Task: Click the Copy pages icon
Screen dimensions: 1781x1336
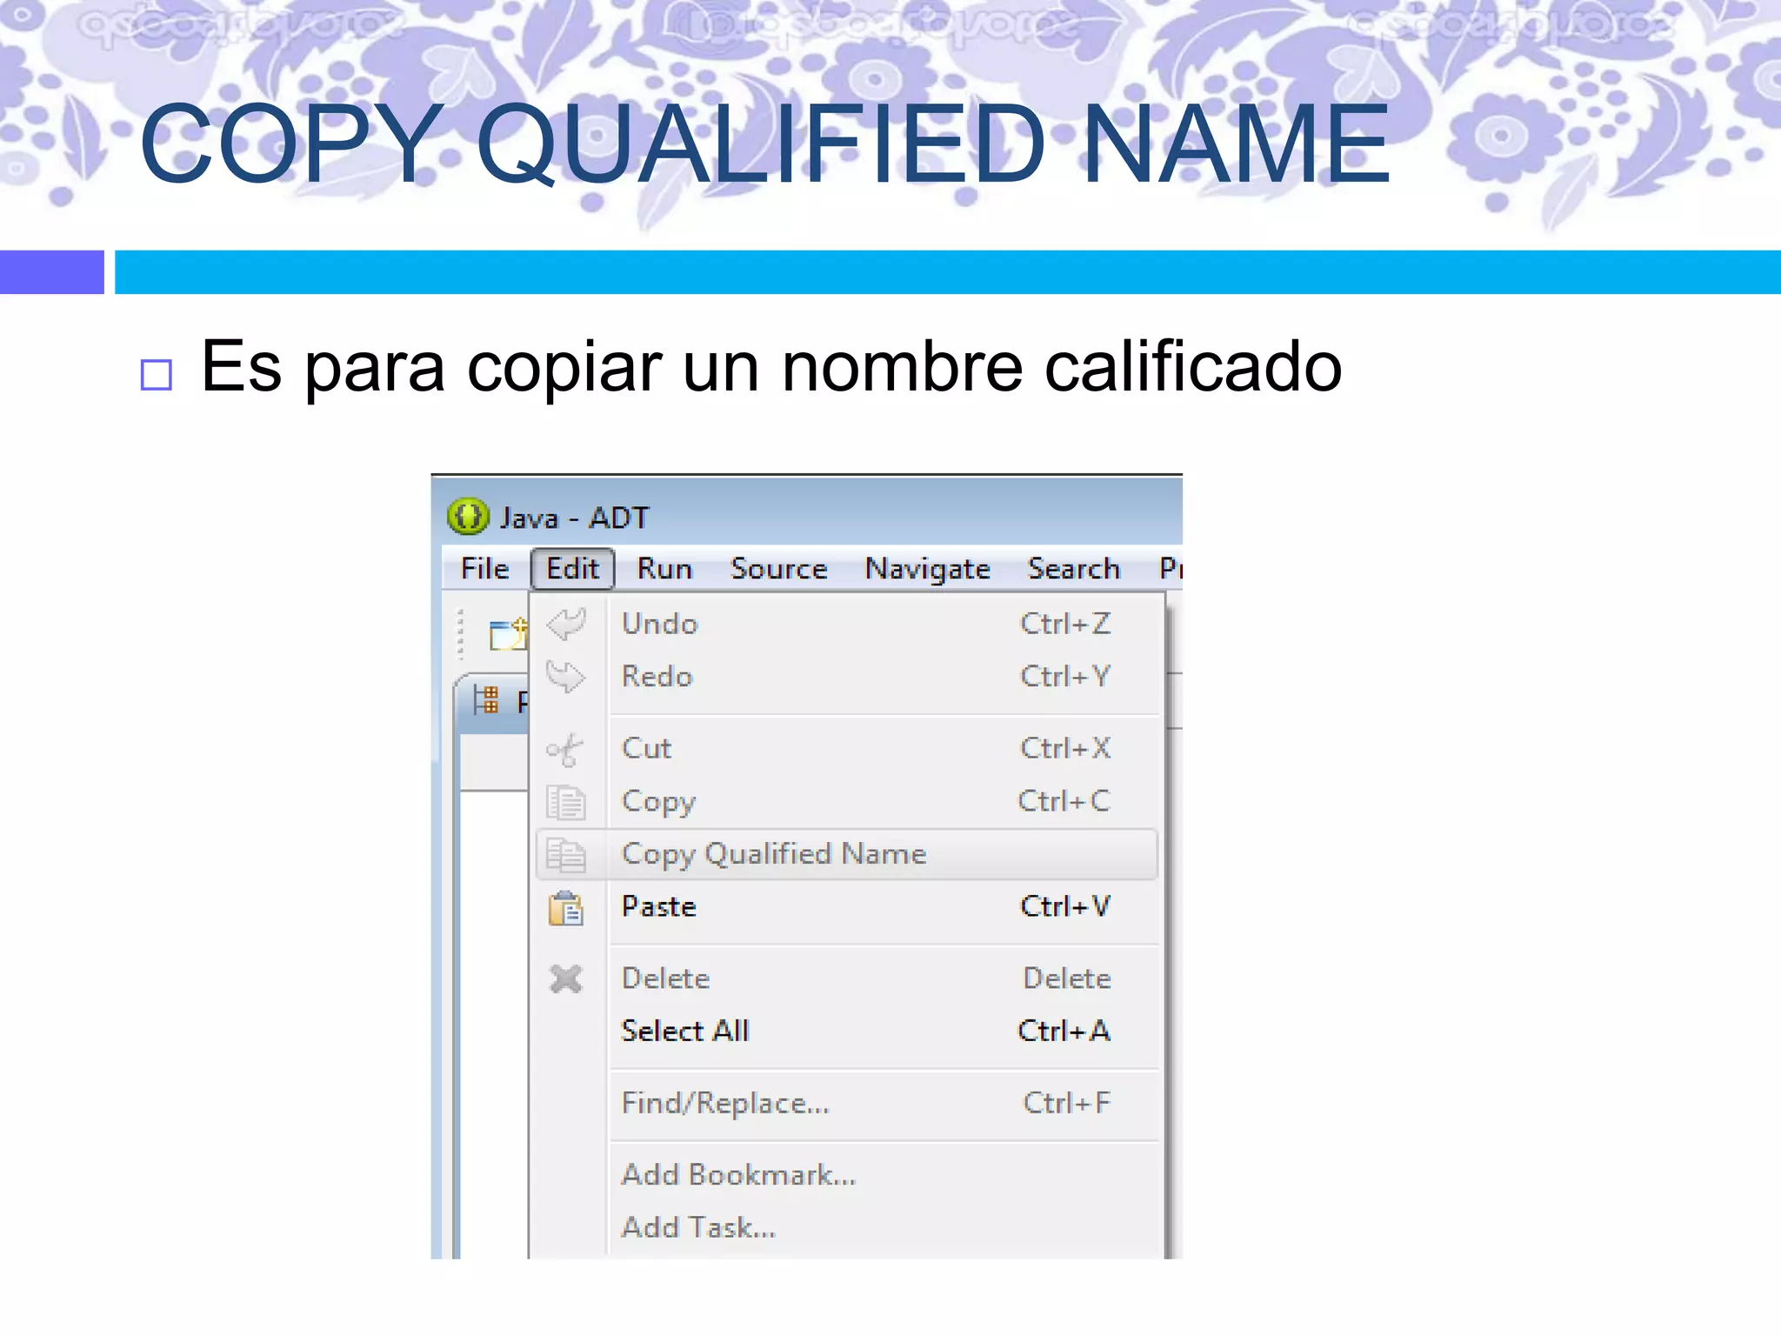Action: click(566, 802)
